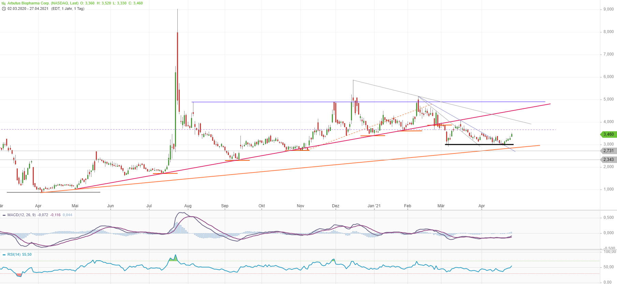The image size is (617, 284).
Task: Select the MACD(12, 26, 9) indicator label
Action: coord(21,215)
